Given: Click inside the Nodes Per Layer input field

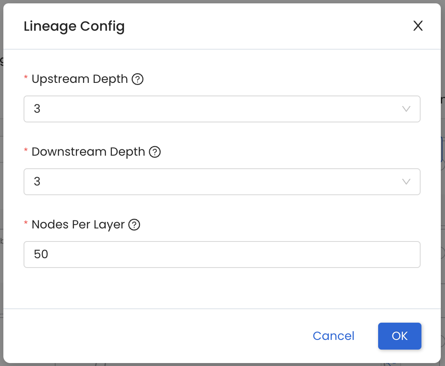Looking at the screenshot, I should (x=222, y=255).
